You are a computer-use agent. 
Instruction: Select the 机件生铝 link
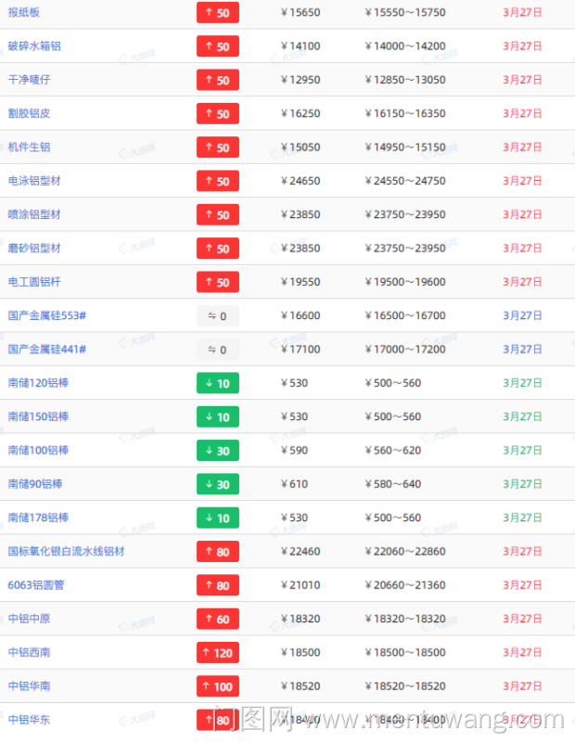(29, 147)
